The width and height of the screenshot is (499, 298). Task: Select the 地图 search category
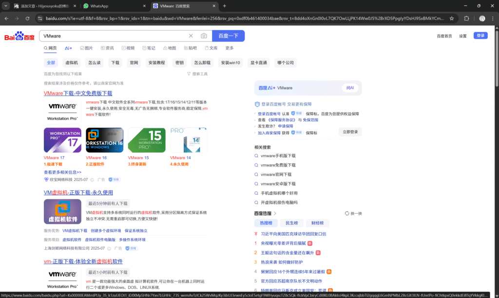[x=170, y=48]
